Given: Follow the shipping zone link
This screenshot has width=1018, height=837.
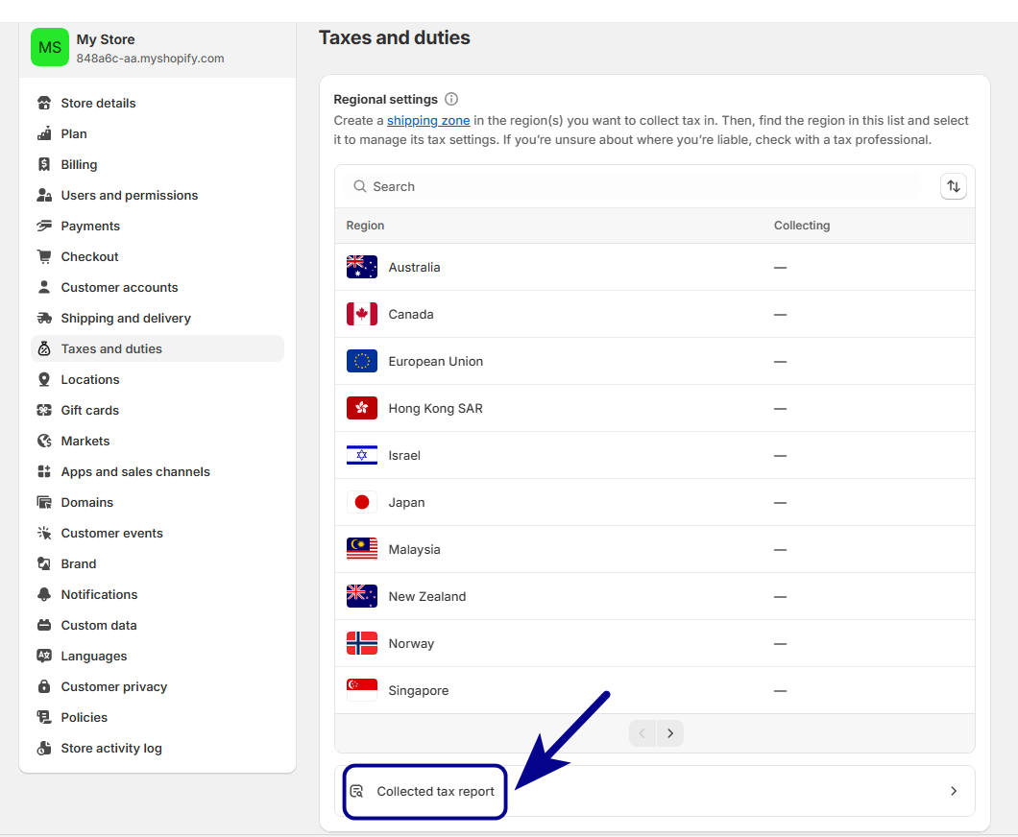Looking at the screenshot, I should point(428,121).
